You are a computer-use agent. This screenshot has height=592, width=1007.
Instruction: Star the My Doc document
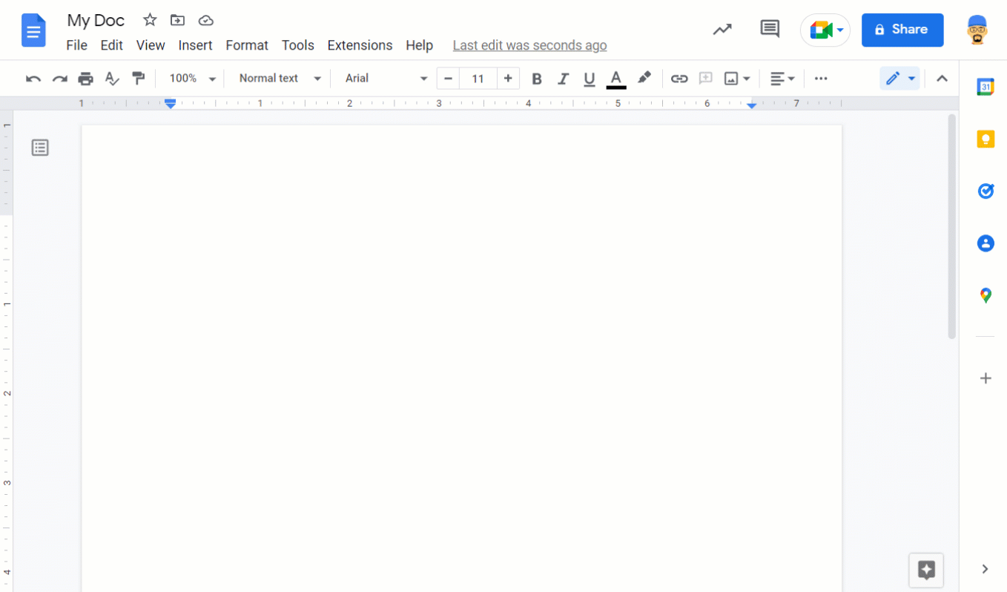click(x=150, y=20)
